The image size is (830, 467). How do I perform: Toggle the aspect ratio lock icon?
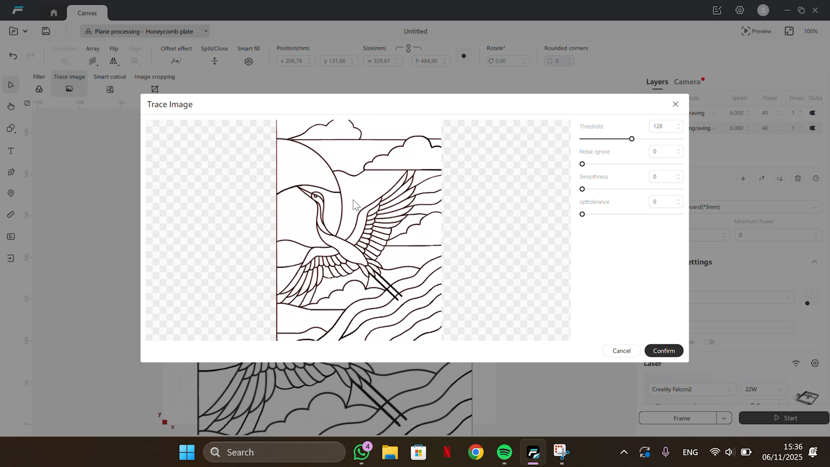(408, 48)
